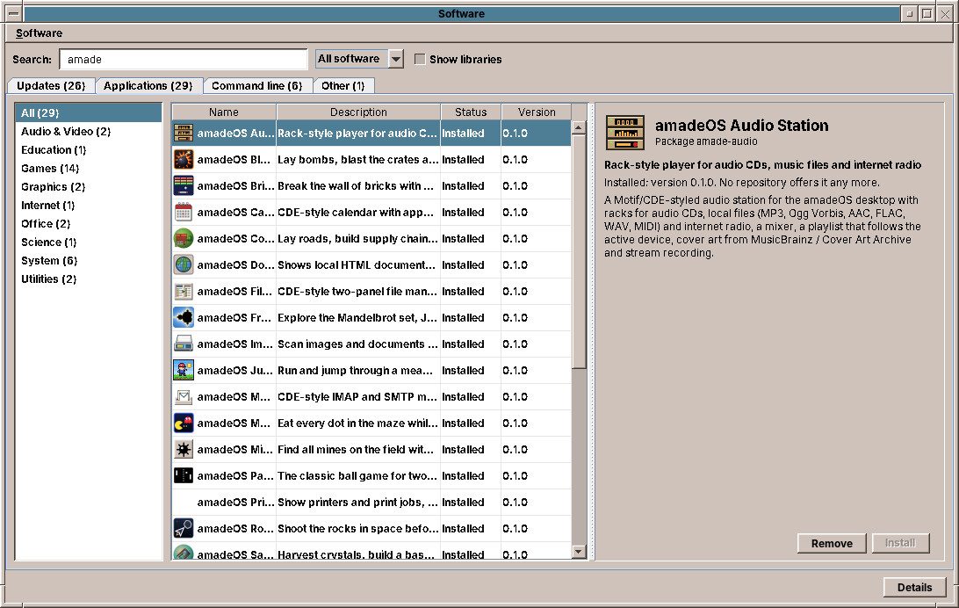Click 'CDE-style IMAP and SMTP' description
The image size is (959, 608).
(357, 395)
